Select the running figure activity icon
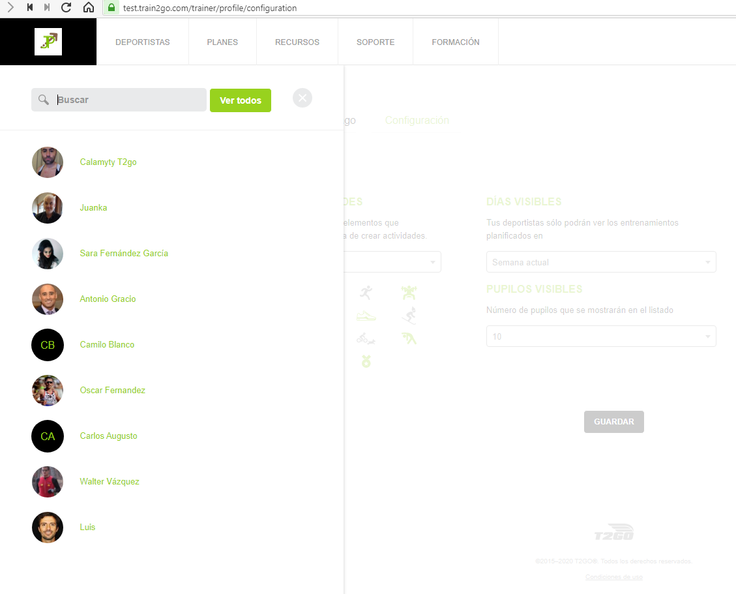736x594 pixels. coord(366,293)
